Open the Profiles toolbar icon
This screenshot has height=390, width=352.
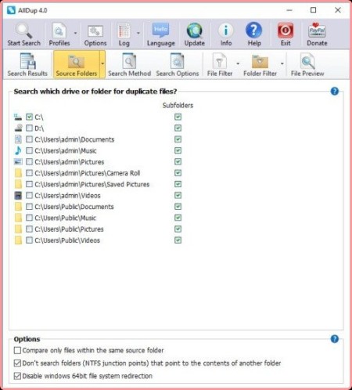(x=59, y=31)
